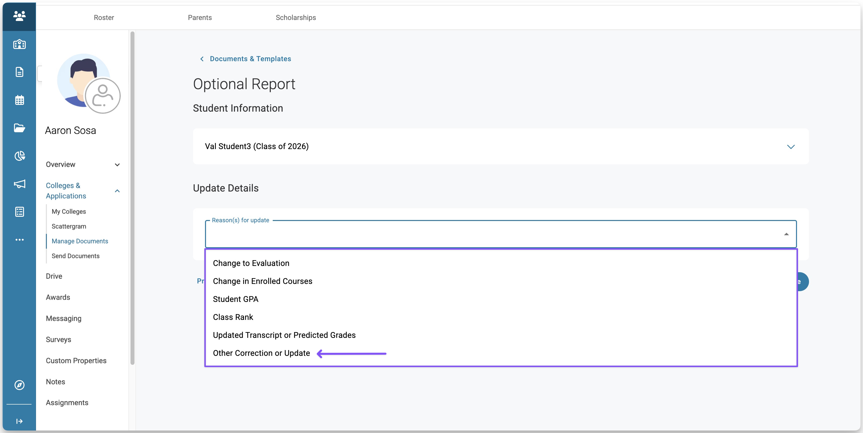The width and height of the screenshot is (863, 433).
Task: Expand the Overview section chevron
Action: [117, 165]
